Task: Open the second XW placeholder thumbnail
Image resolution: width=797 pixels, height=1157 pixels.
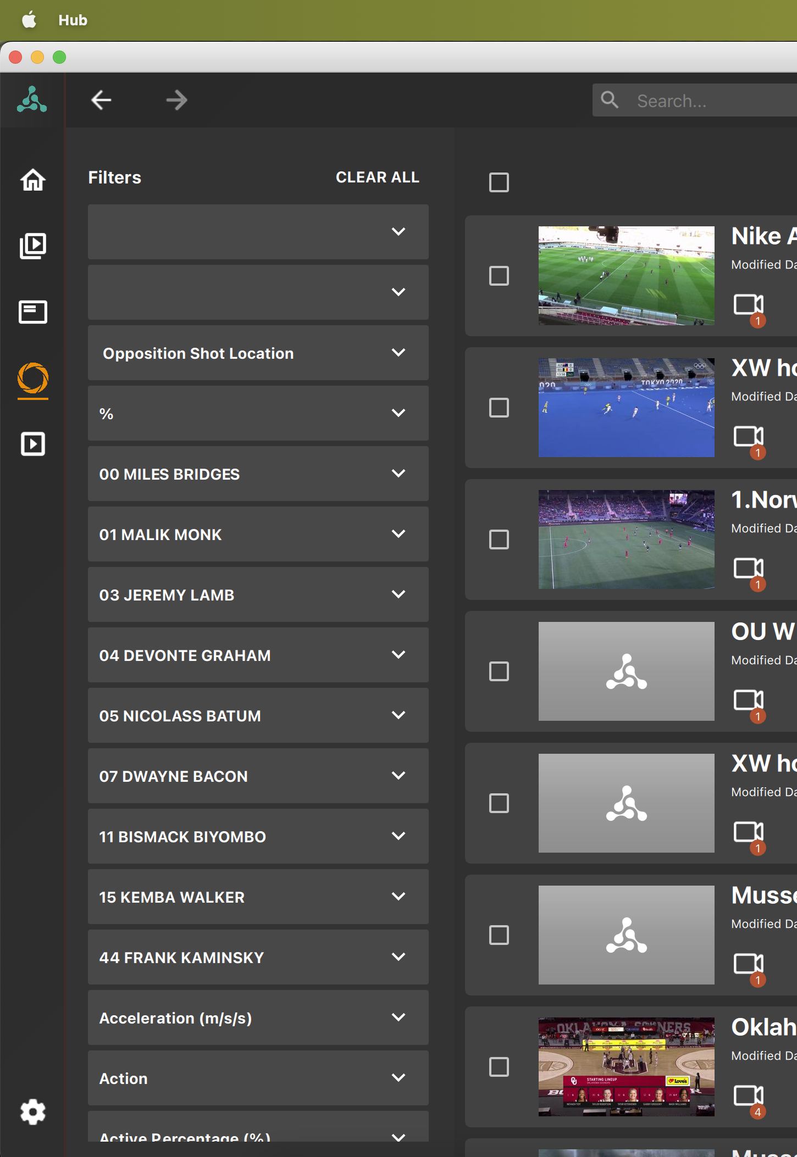Action: 627,803
